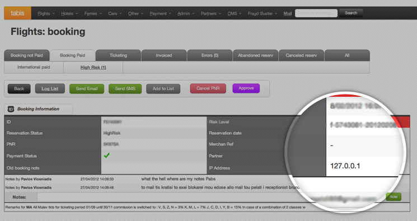The image size is (417, 221).
Task: Click the green Send Email button
Action: click(87, 89)
